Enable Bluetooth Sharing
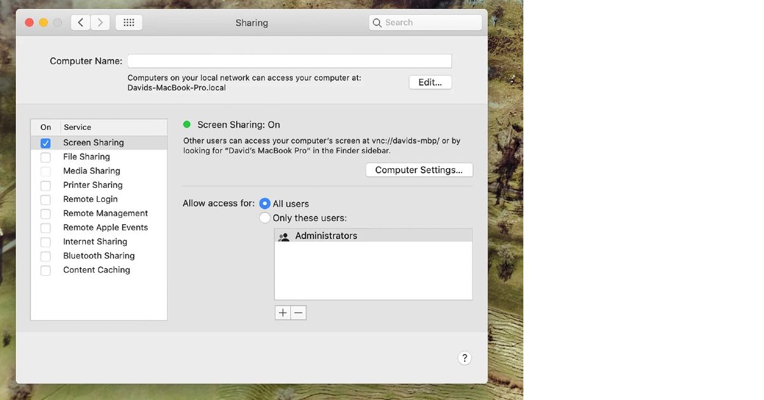764x400 pixels. click(45, 256)
